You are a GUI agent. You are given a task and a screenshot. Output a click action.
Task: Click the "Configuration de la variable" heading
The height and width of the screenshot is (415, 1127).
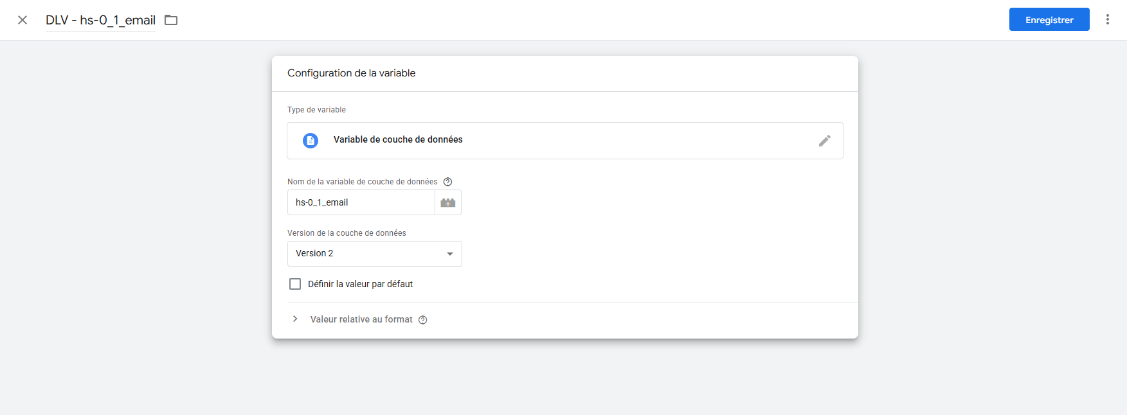351,73
